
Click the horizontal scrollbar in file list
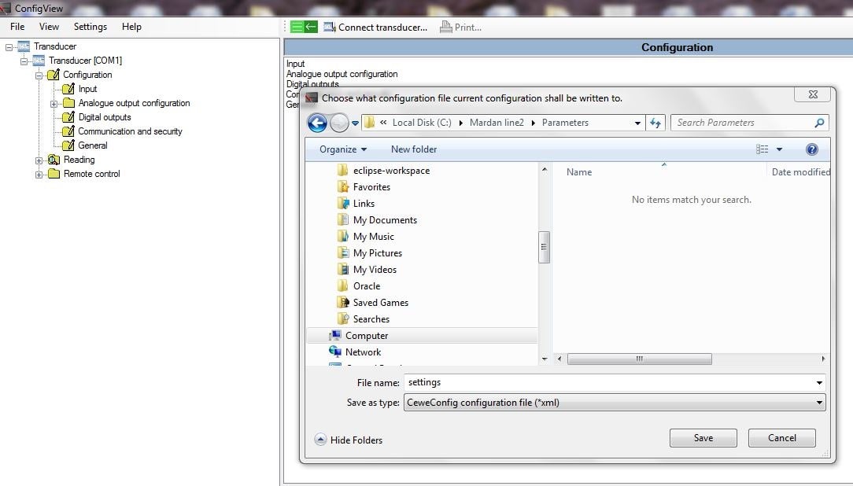pyautogui.click(x=639, y=359)
